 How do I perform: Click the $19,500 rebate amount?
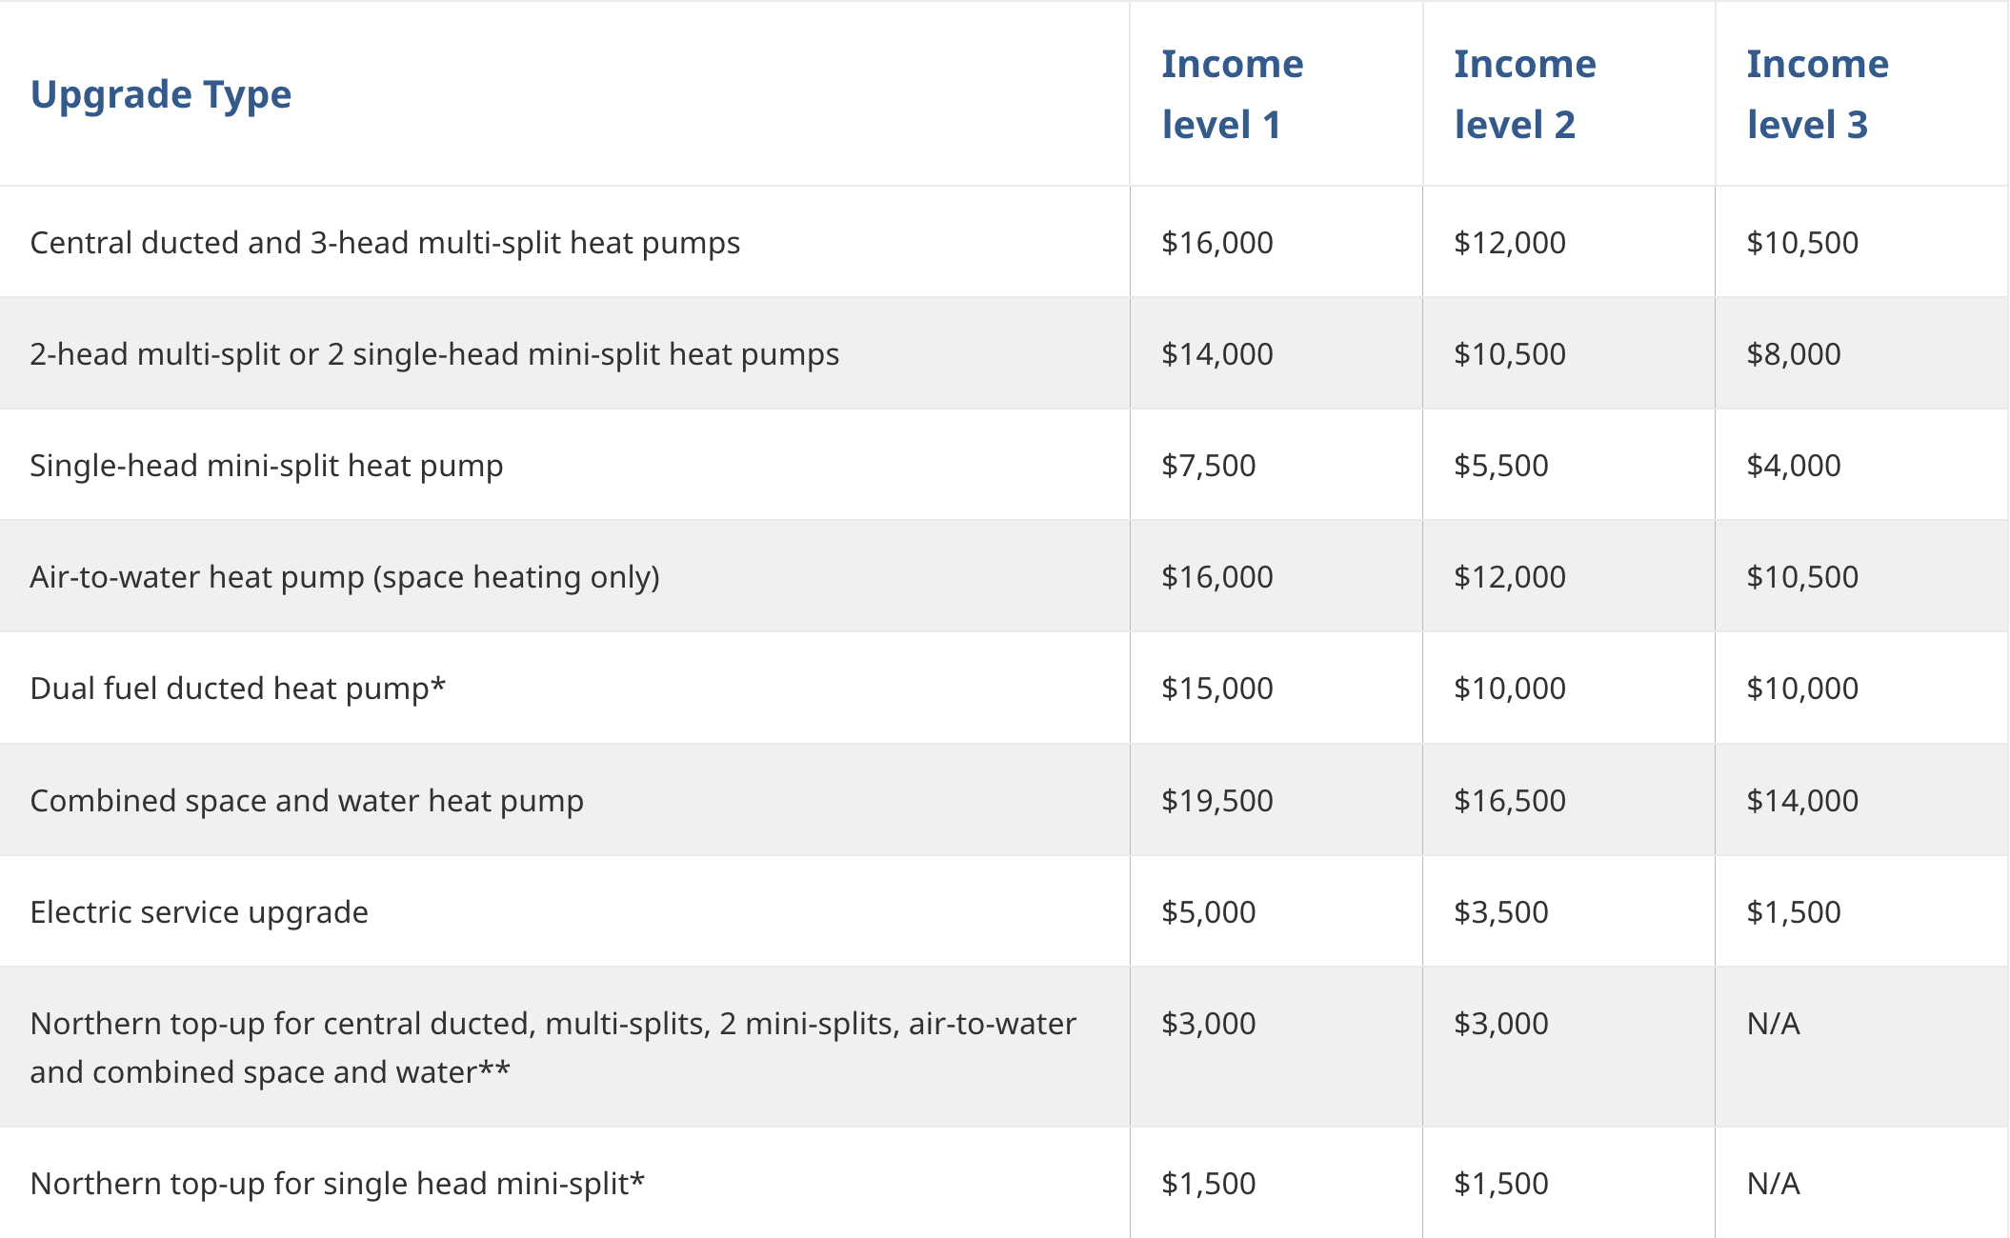tap(1216, 801)
